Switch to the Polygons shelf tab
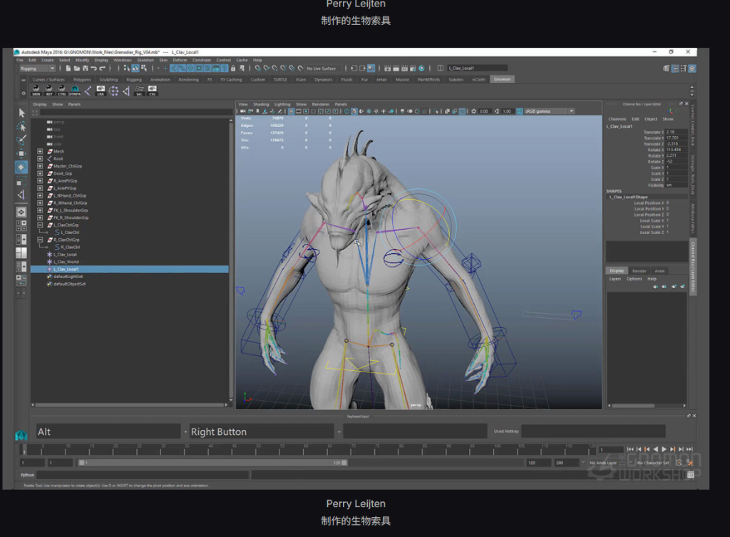The width and height of the screenshot is (730, 537). [83, 80]
